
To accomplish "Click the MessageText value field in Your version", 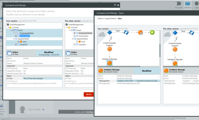I will (x=138, y=81).
